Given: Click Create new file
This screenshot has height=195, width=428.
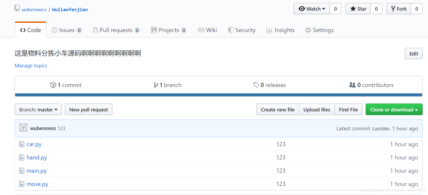Looking at the screenshot, I should pos(278,109).
